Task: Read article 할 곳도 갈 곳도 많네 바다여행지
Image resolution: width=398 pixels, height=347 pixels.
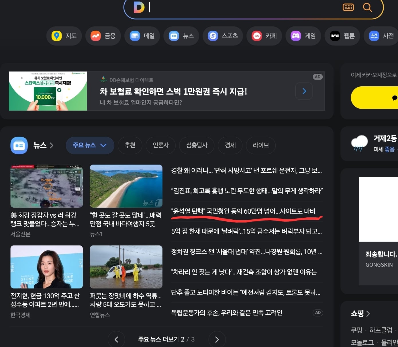Action: point(126,219)
